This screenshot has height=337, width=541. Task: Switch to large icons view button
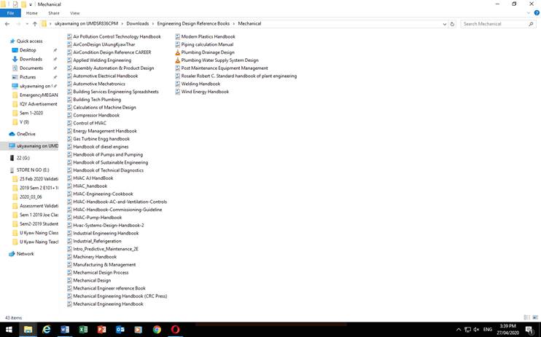(x=535, y=317)
